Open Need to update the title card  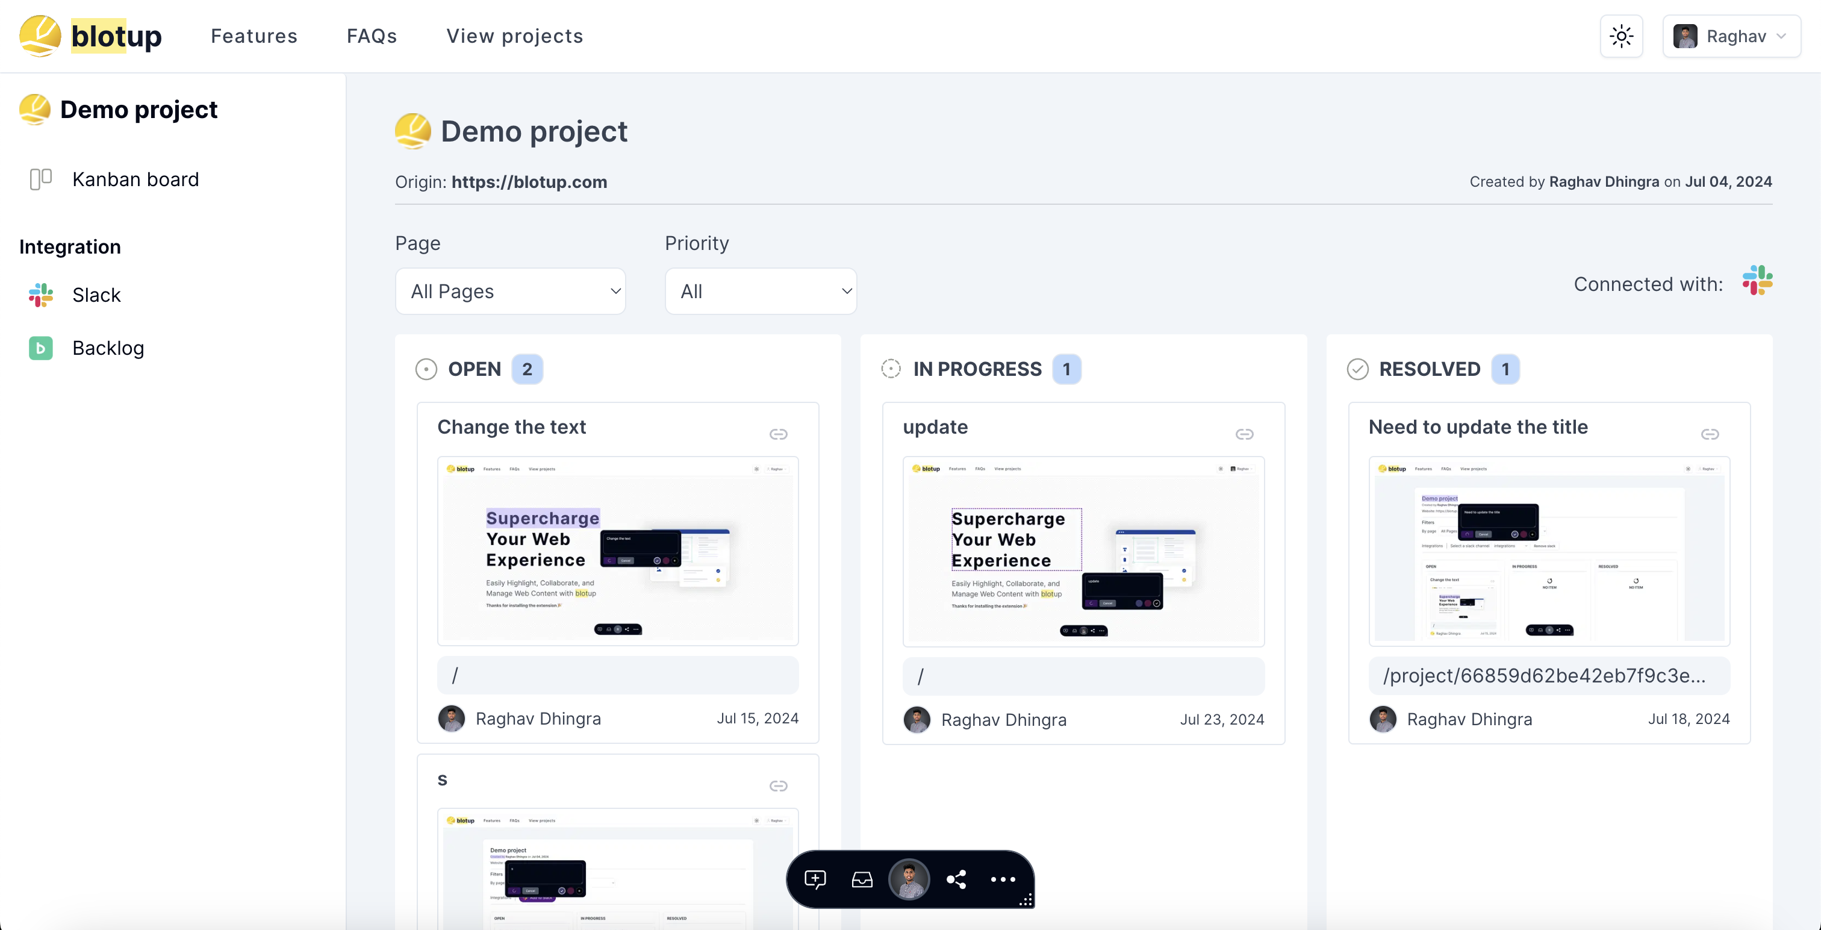1478,427
